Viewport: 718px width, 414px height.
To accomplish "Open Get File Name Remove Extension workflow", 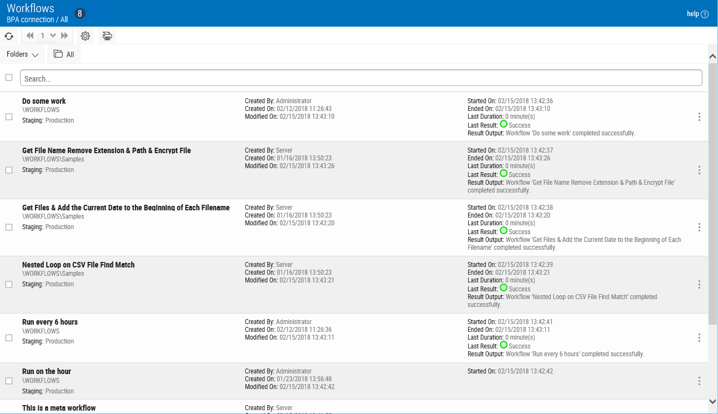I will (x=106, y=150).
